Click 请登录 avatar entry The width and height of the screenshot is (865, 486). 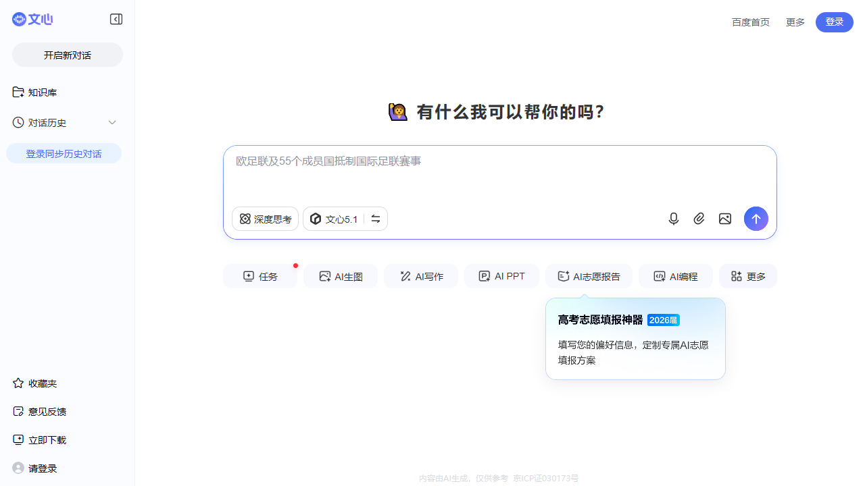(x=34, y=468)
